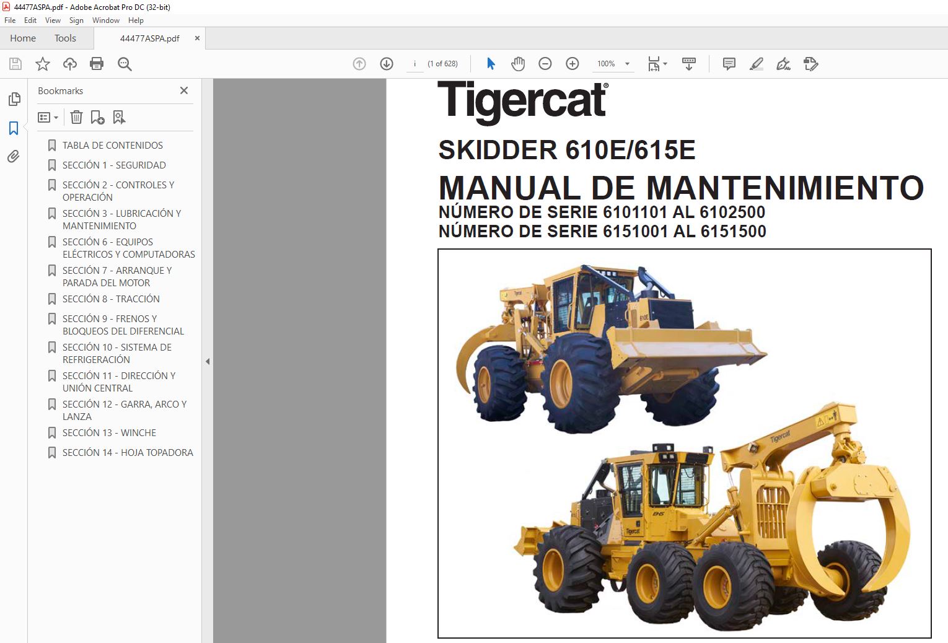
Task: Zoom in with the plus icon
Action: (x=573, y=64)
